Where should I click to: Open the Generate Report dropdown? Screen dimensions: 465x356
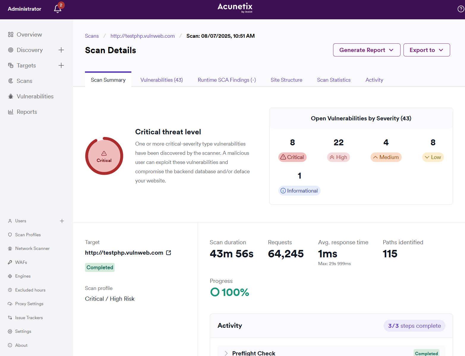click(367, 50)
